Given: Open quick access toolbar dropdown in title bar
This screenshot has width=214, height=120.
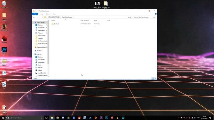Looking at the screenshot, I should [37, 11].
